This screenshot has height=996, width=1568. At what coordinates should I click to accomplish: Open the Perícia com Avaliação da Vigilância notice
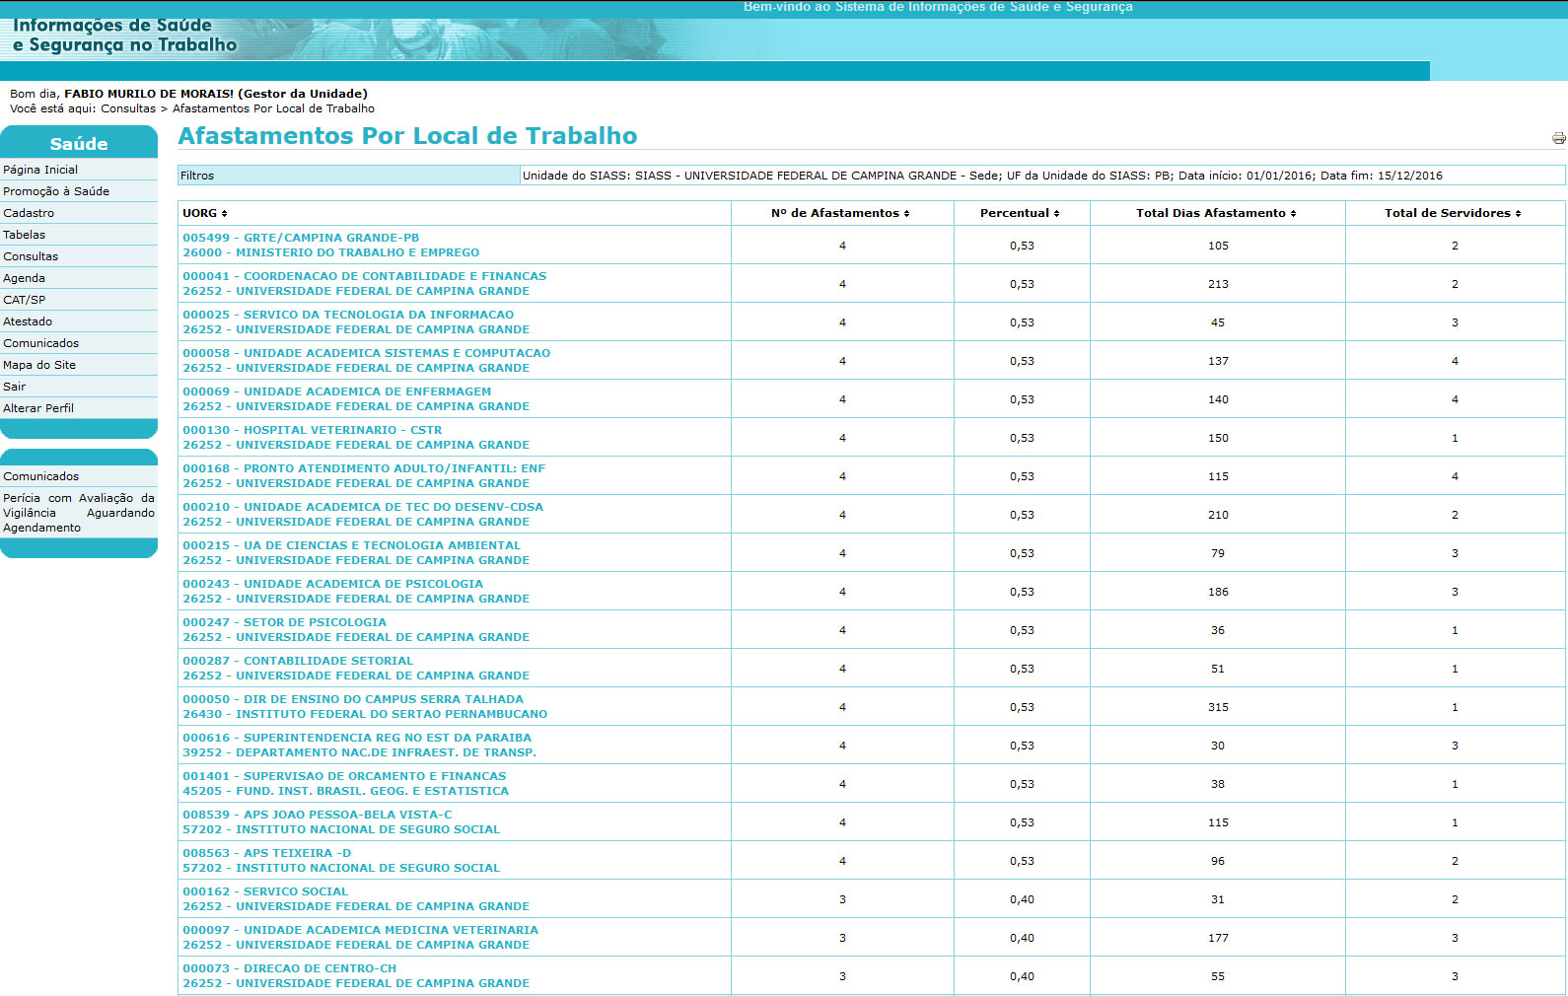[x=79, y=513]
